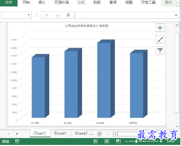The height and width of the screenshot is (146, 181).
Task: Click the zoom slider handle
Action: coord(136,141)
